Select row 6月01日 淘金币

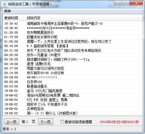[72, 28]
